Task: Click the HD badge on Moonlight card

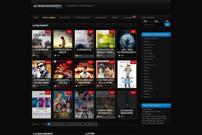Action: [x=48, y=93]
